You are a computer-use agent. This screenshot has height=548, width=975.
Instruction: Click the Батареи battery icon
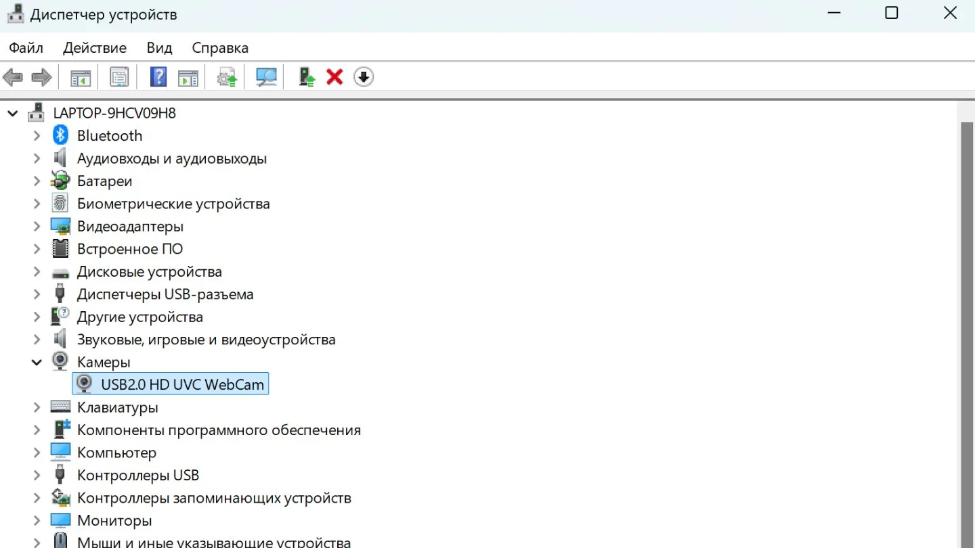61,181
